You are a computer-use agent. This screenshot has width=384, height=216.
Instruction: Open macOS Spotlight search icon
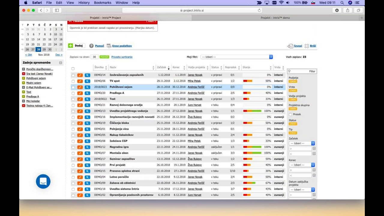point(342,3)
